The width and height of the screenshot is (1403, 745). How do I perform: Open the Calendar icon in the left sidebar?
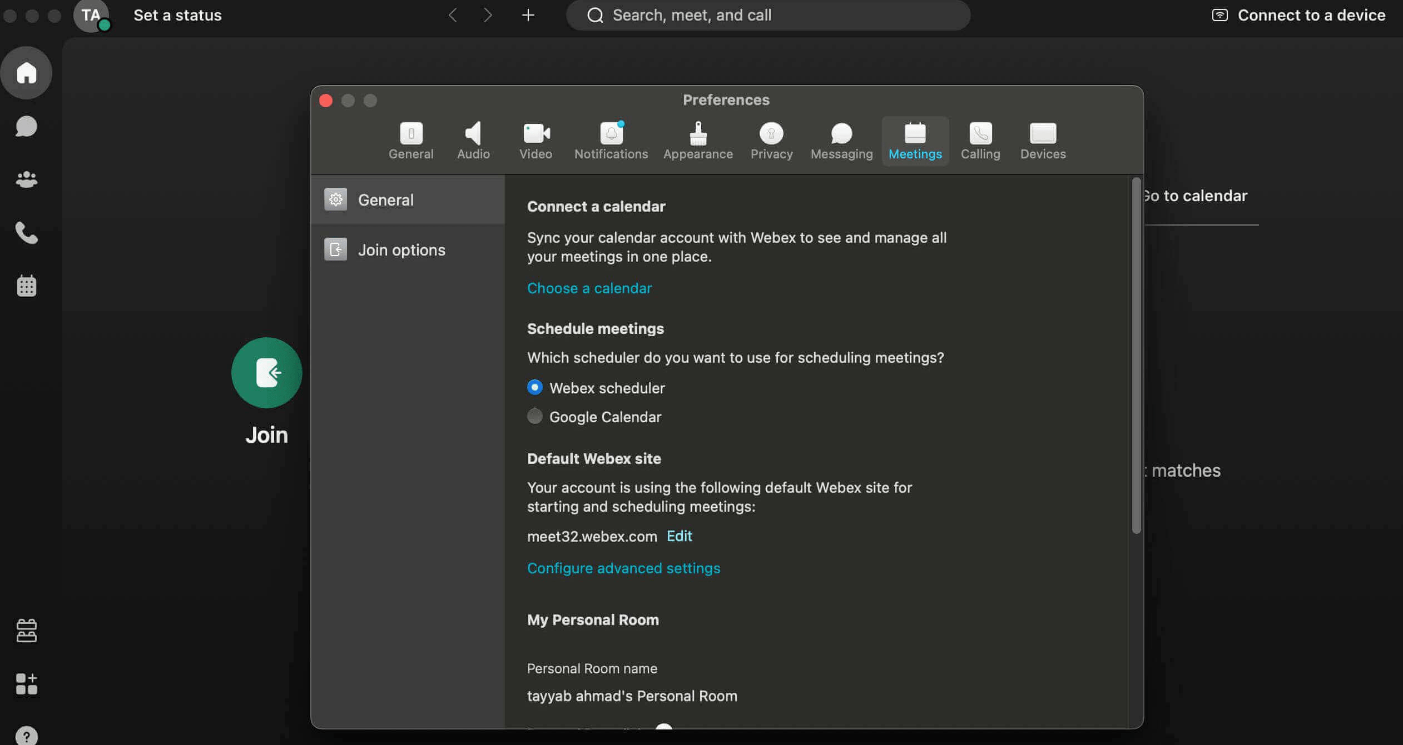[26, 286]
